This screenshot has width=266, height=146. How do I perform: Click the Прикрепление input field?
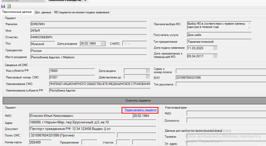[x=89, y=142]
